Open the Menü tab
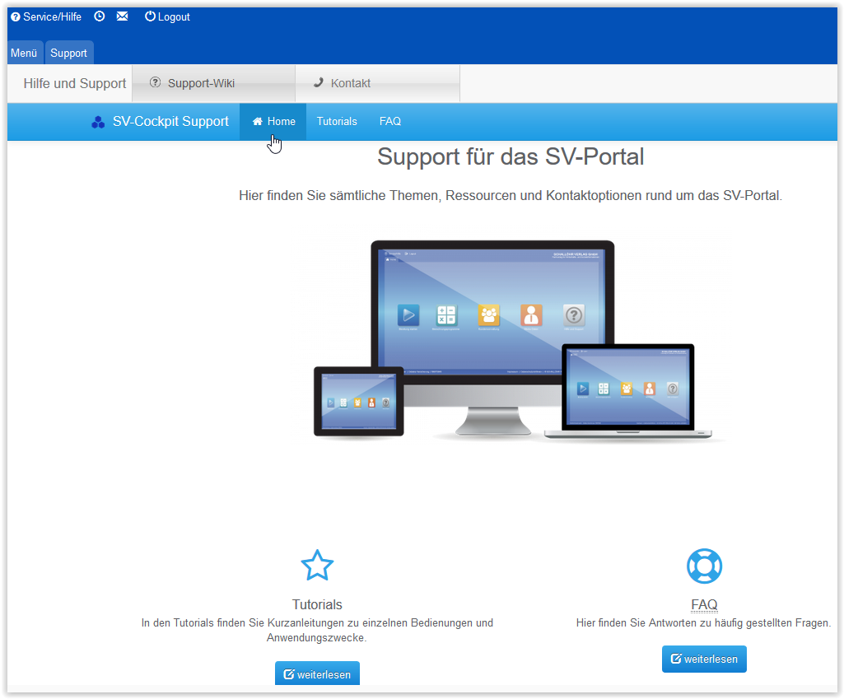Image resolution: width=844 pixels, height=699 pixels. [24, 53]
